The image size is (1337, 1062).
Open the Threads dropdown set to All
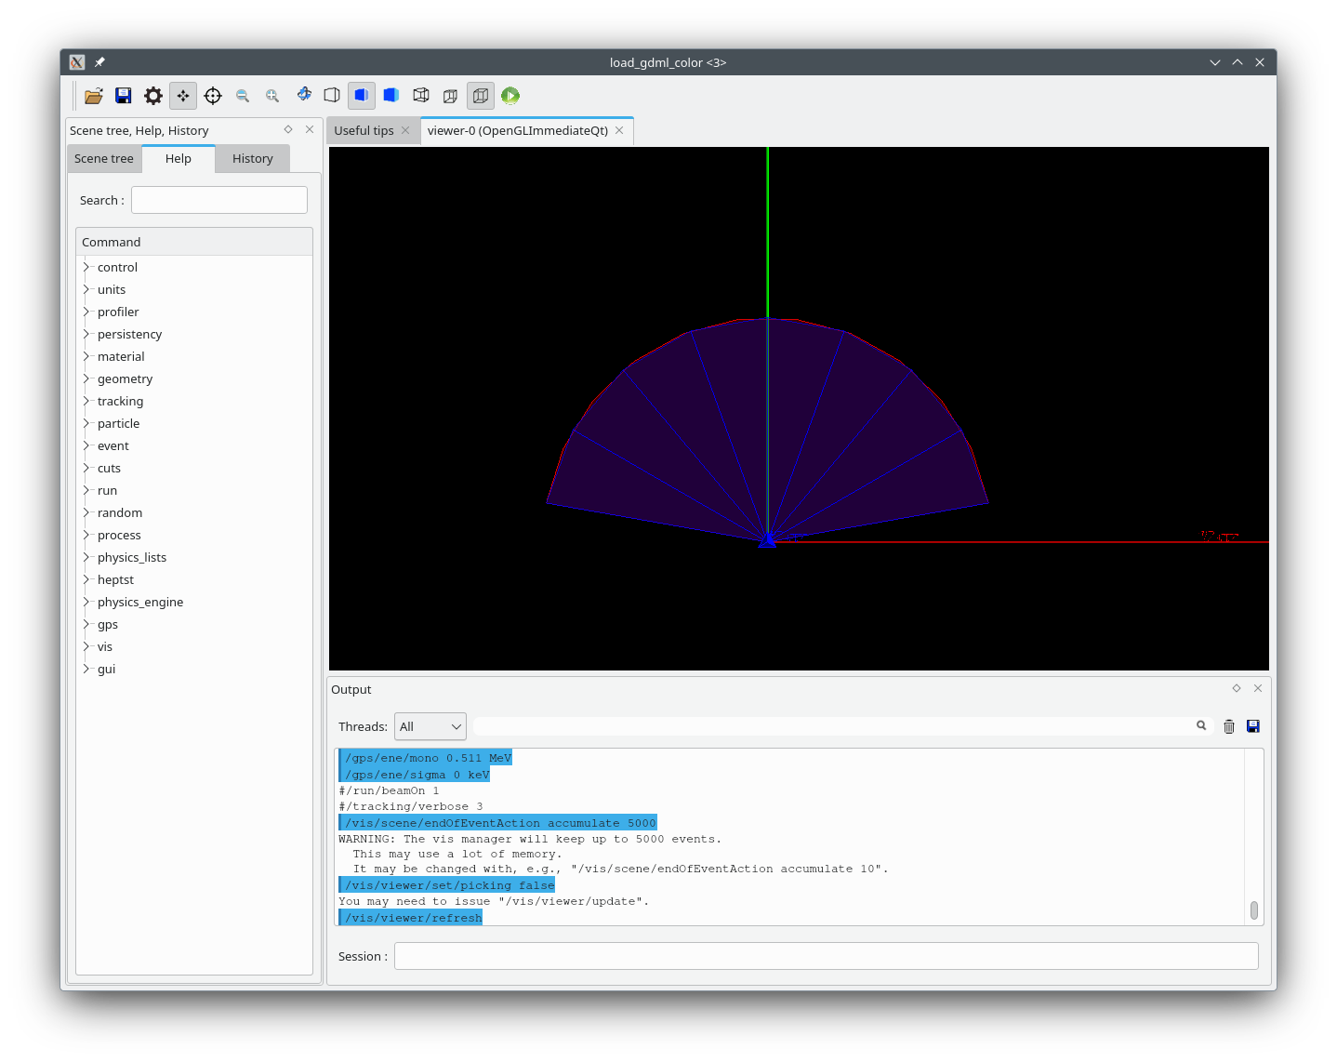(430, 726)
